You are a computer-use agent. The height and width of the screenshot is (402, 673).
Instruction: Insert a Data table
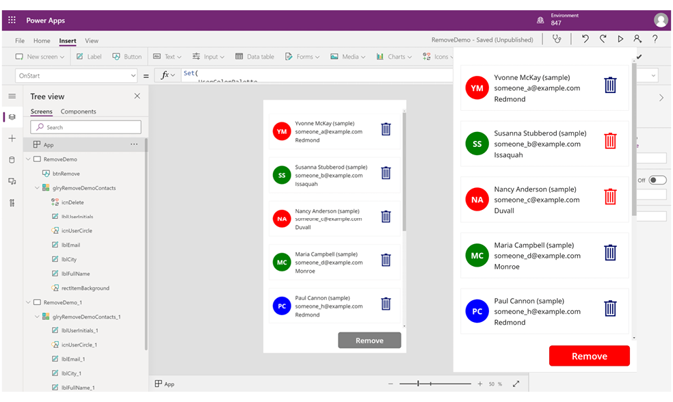254,57
